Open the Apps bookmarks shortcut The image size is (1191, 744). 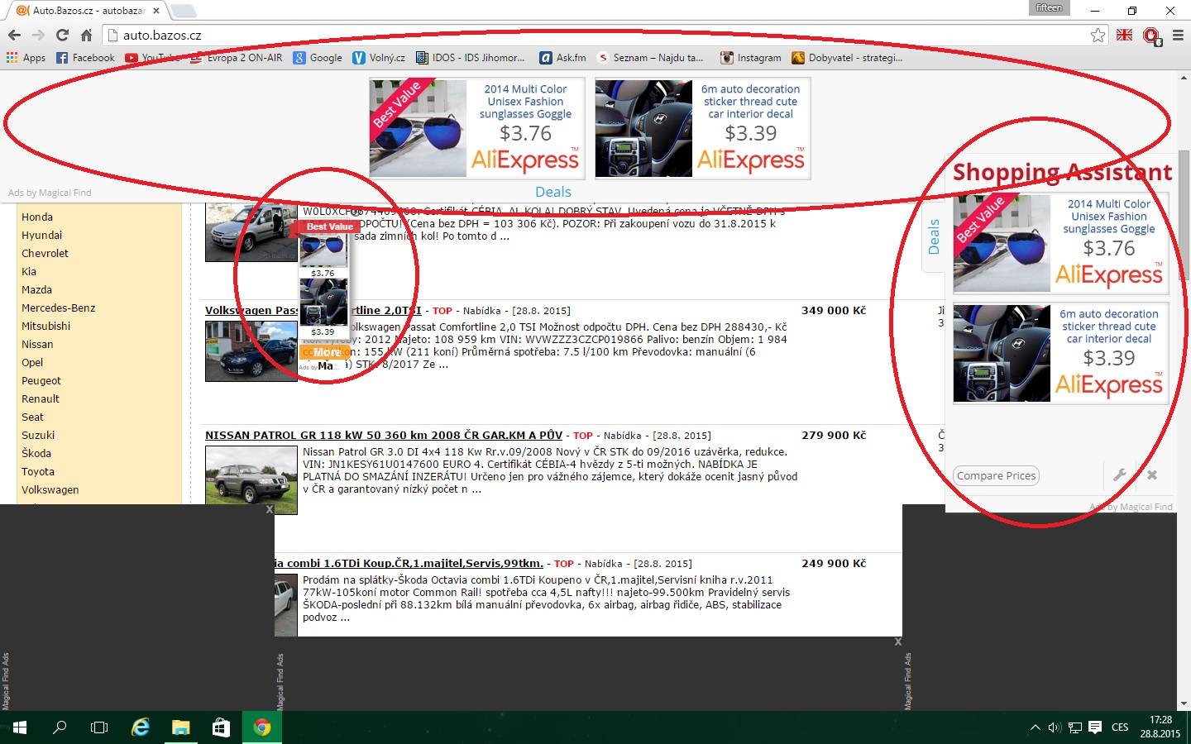[26, 58]
